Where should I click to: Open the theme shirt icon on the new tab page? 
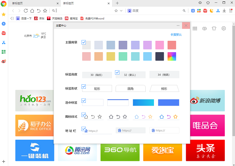tap(214, 28)
